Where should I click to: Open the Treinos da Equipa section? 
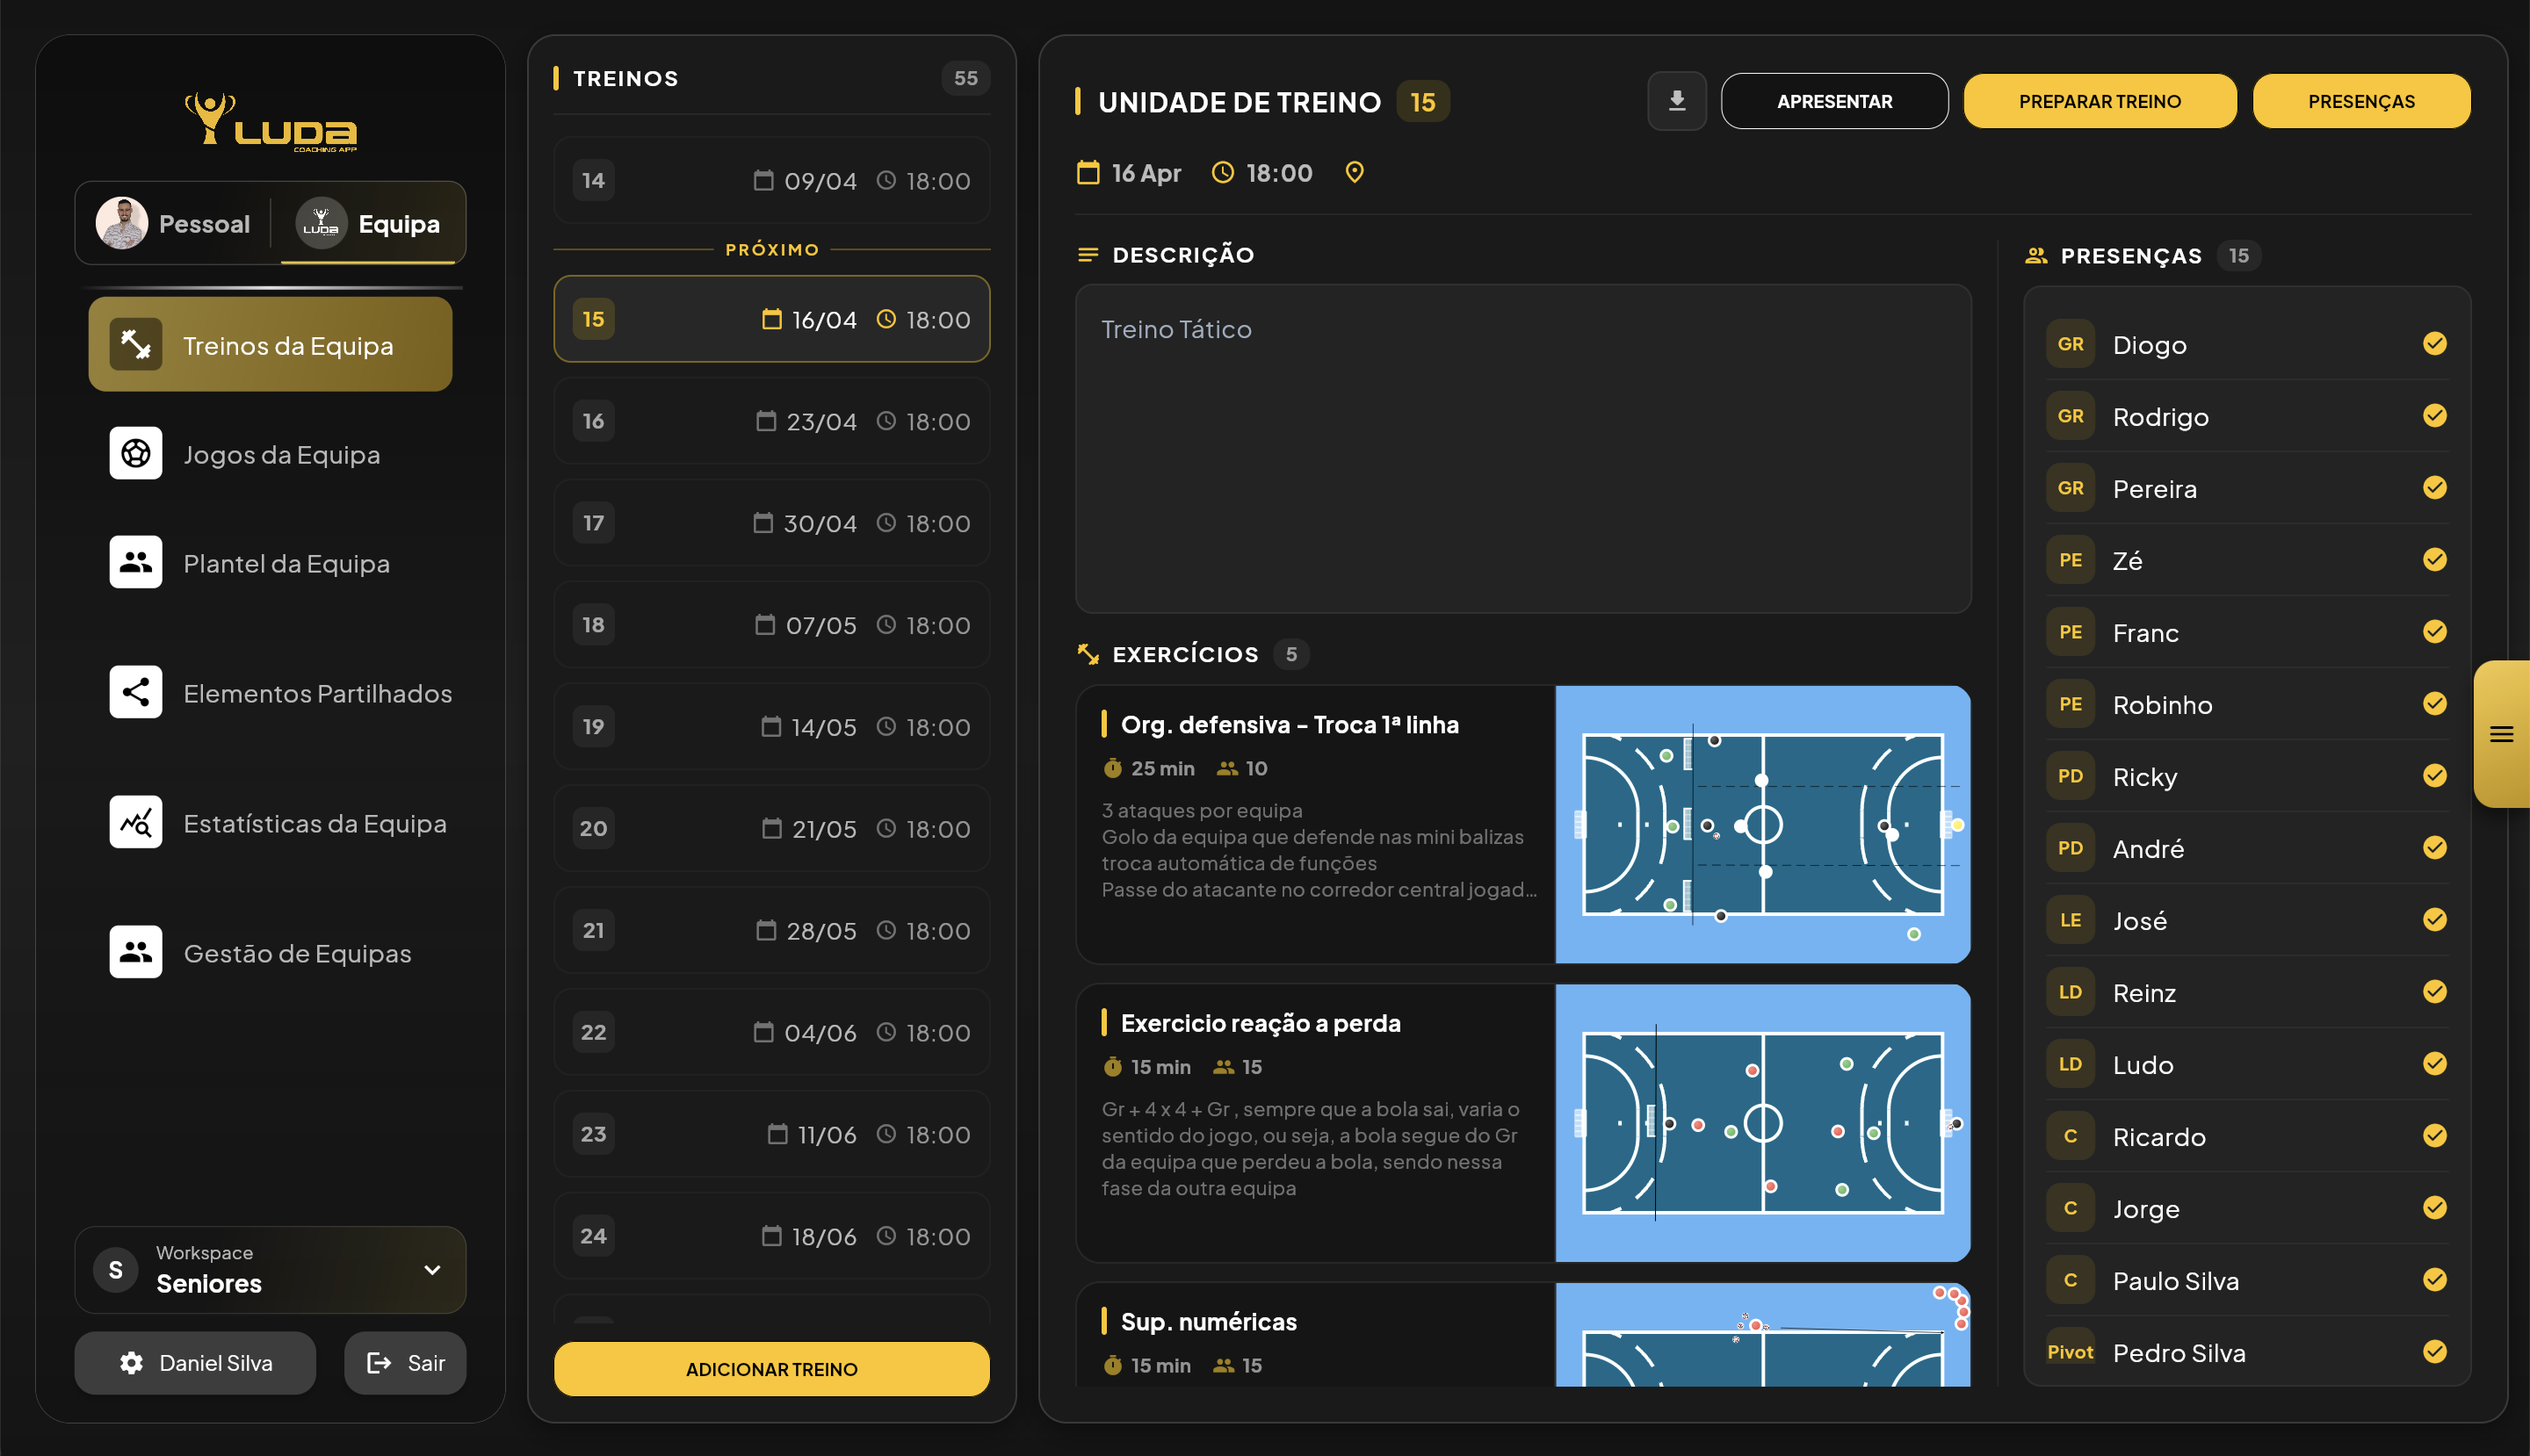[x=270, y=344]
